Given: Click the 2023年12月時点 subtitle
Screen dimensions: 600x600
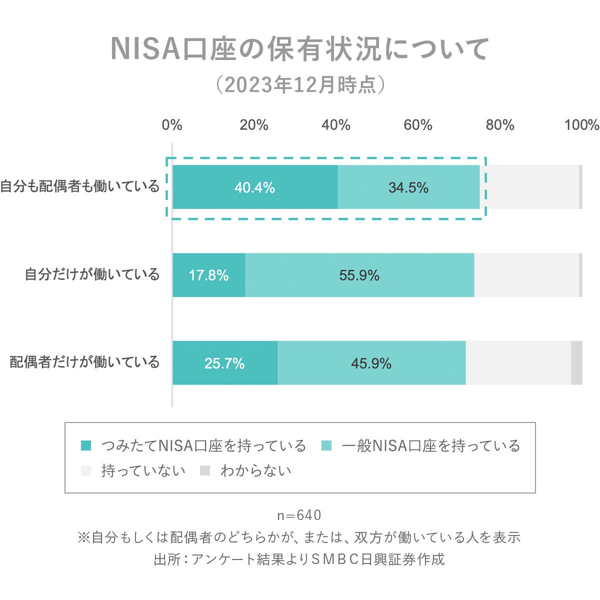Looking at the screenshot, I should (300, 85).
